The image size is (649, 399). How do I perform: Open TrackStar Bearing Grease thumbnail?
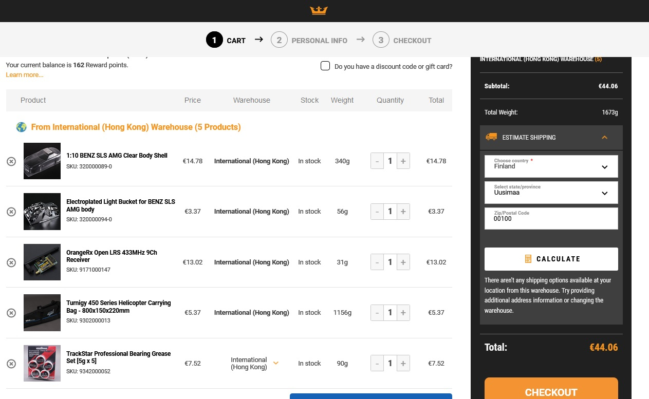pyautogui.click(x=42, y=363)
